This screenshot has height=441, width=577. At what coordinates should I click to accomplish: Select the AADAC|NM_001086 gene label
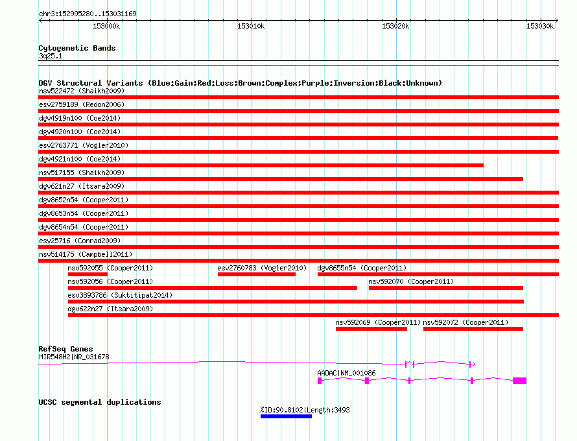tap(346, 373)
